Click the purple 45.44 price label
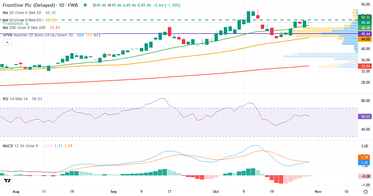The height and width of the screenshot is (196, 373). 365,34
